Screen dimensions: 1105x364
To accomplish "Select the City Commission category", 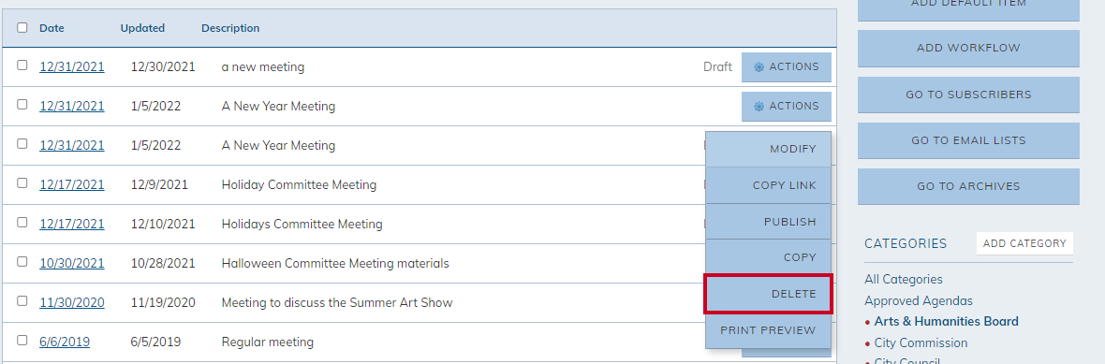I will 921,342.
